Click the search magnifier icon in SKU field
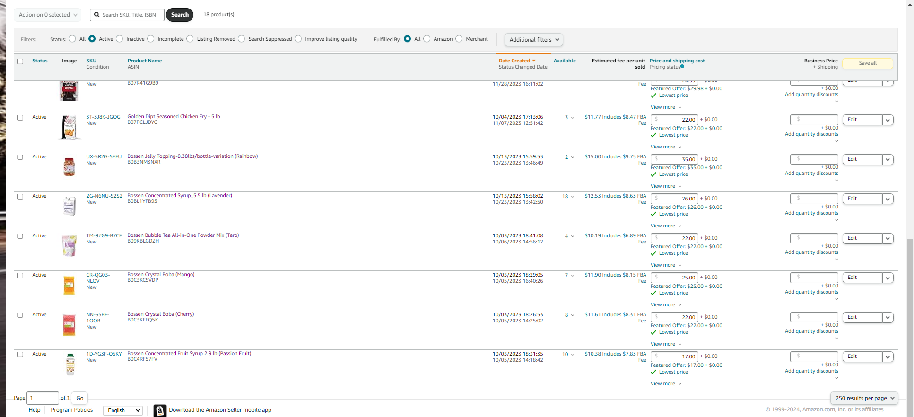The height and width of the screenshot is (417, 914). click(97, 15)
